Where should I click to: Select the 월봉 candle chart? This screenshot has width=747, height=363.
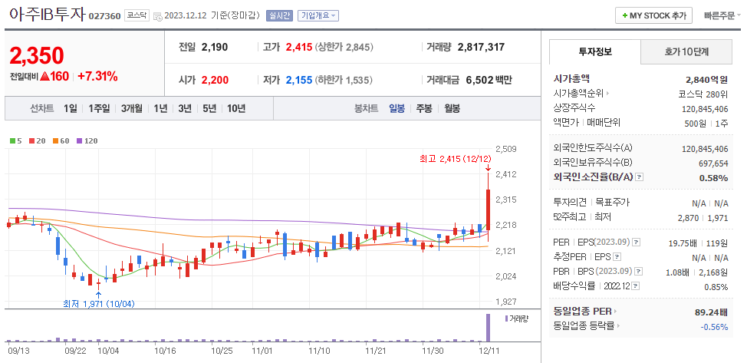tap(452, 108)
